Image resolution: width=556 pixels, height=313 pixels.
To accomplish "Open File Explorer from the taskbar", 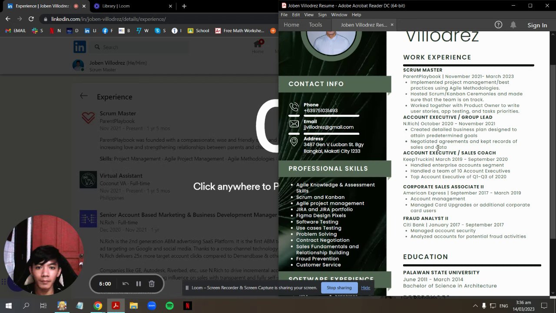I will point(133,306).
